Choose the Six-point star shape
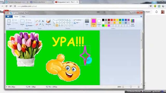Screen dimensions: 166x93 [62, 25]
